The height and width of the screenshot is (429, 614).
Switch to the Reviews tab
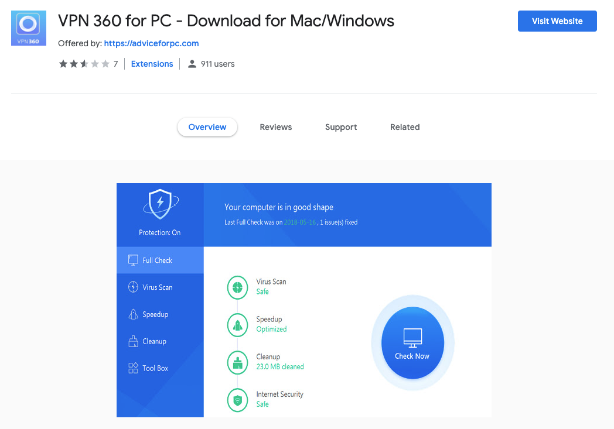click(275, 127)
